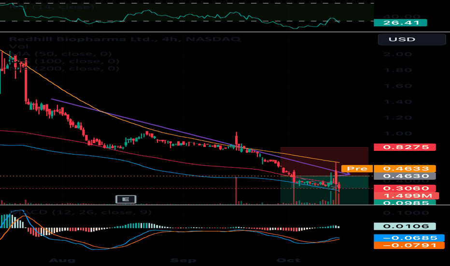Select the RSI value label 26.41

[400, 23]
